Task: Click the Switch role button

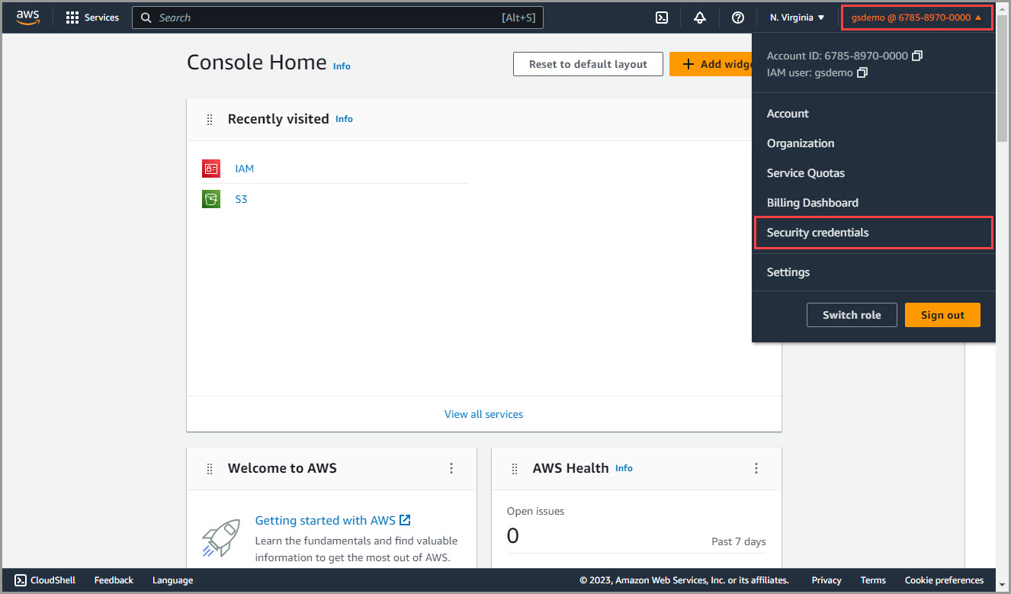Action: pos(851,315)
